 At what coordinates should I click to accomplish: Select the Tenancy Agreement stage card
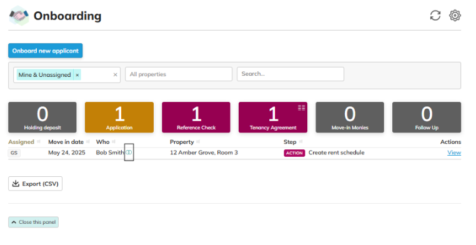273,117
